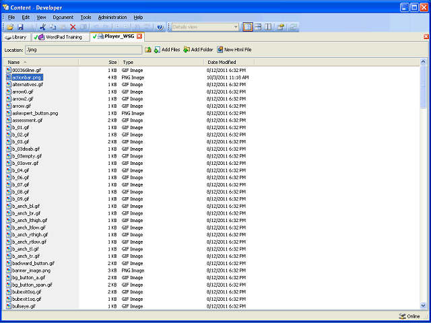Click the Expand plus toolbar icon
The height and width of the screenshot is (323, 431).
pos(117,27)
